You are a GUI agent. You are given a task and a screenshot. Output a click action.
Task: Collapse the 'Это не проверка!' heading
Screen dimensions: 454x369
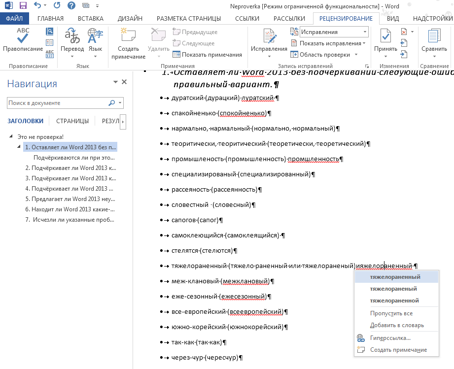(11, 136)
